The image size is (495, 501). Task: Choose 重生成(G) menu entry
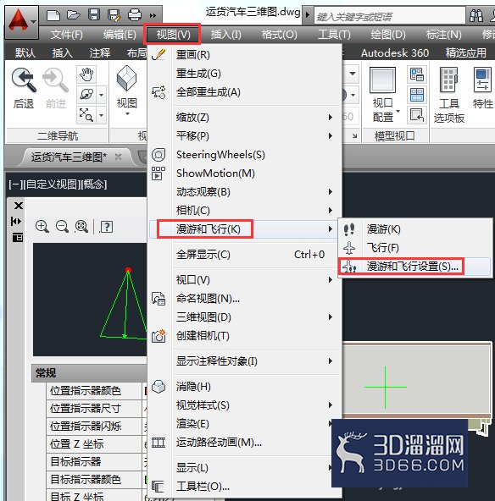pyautogui.click(x=244, y=74)
